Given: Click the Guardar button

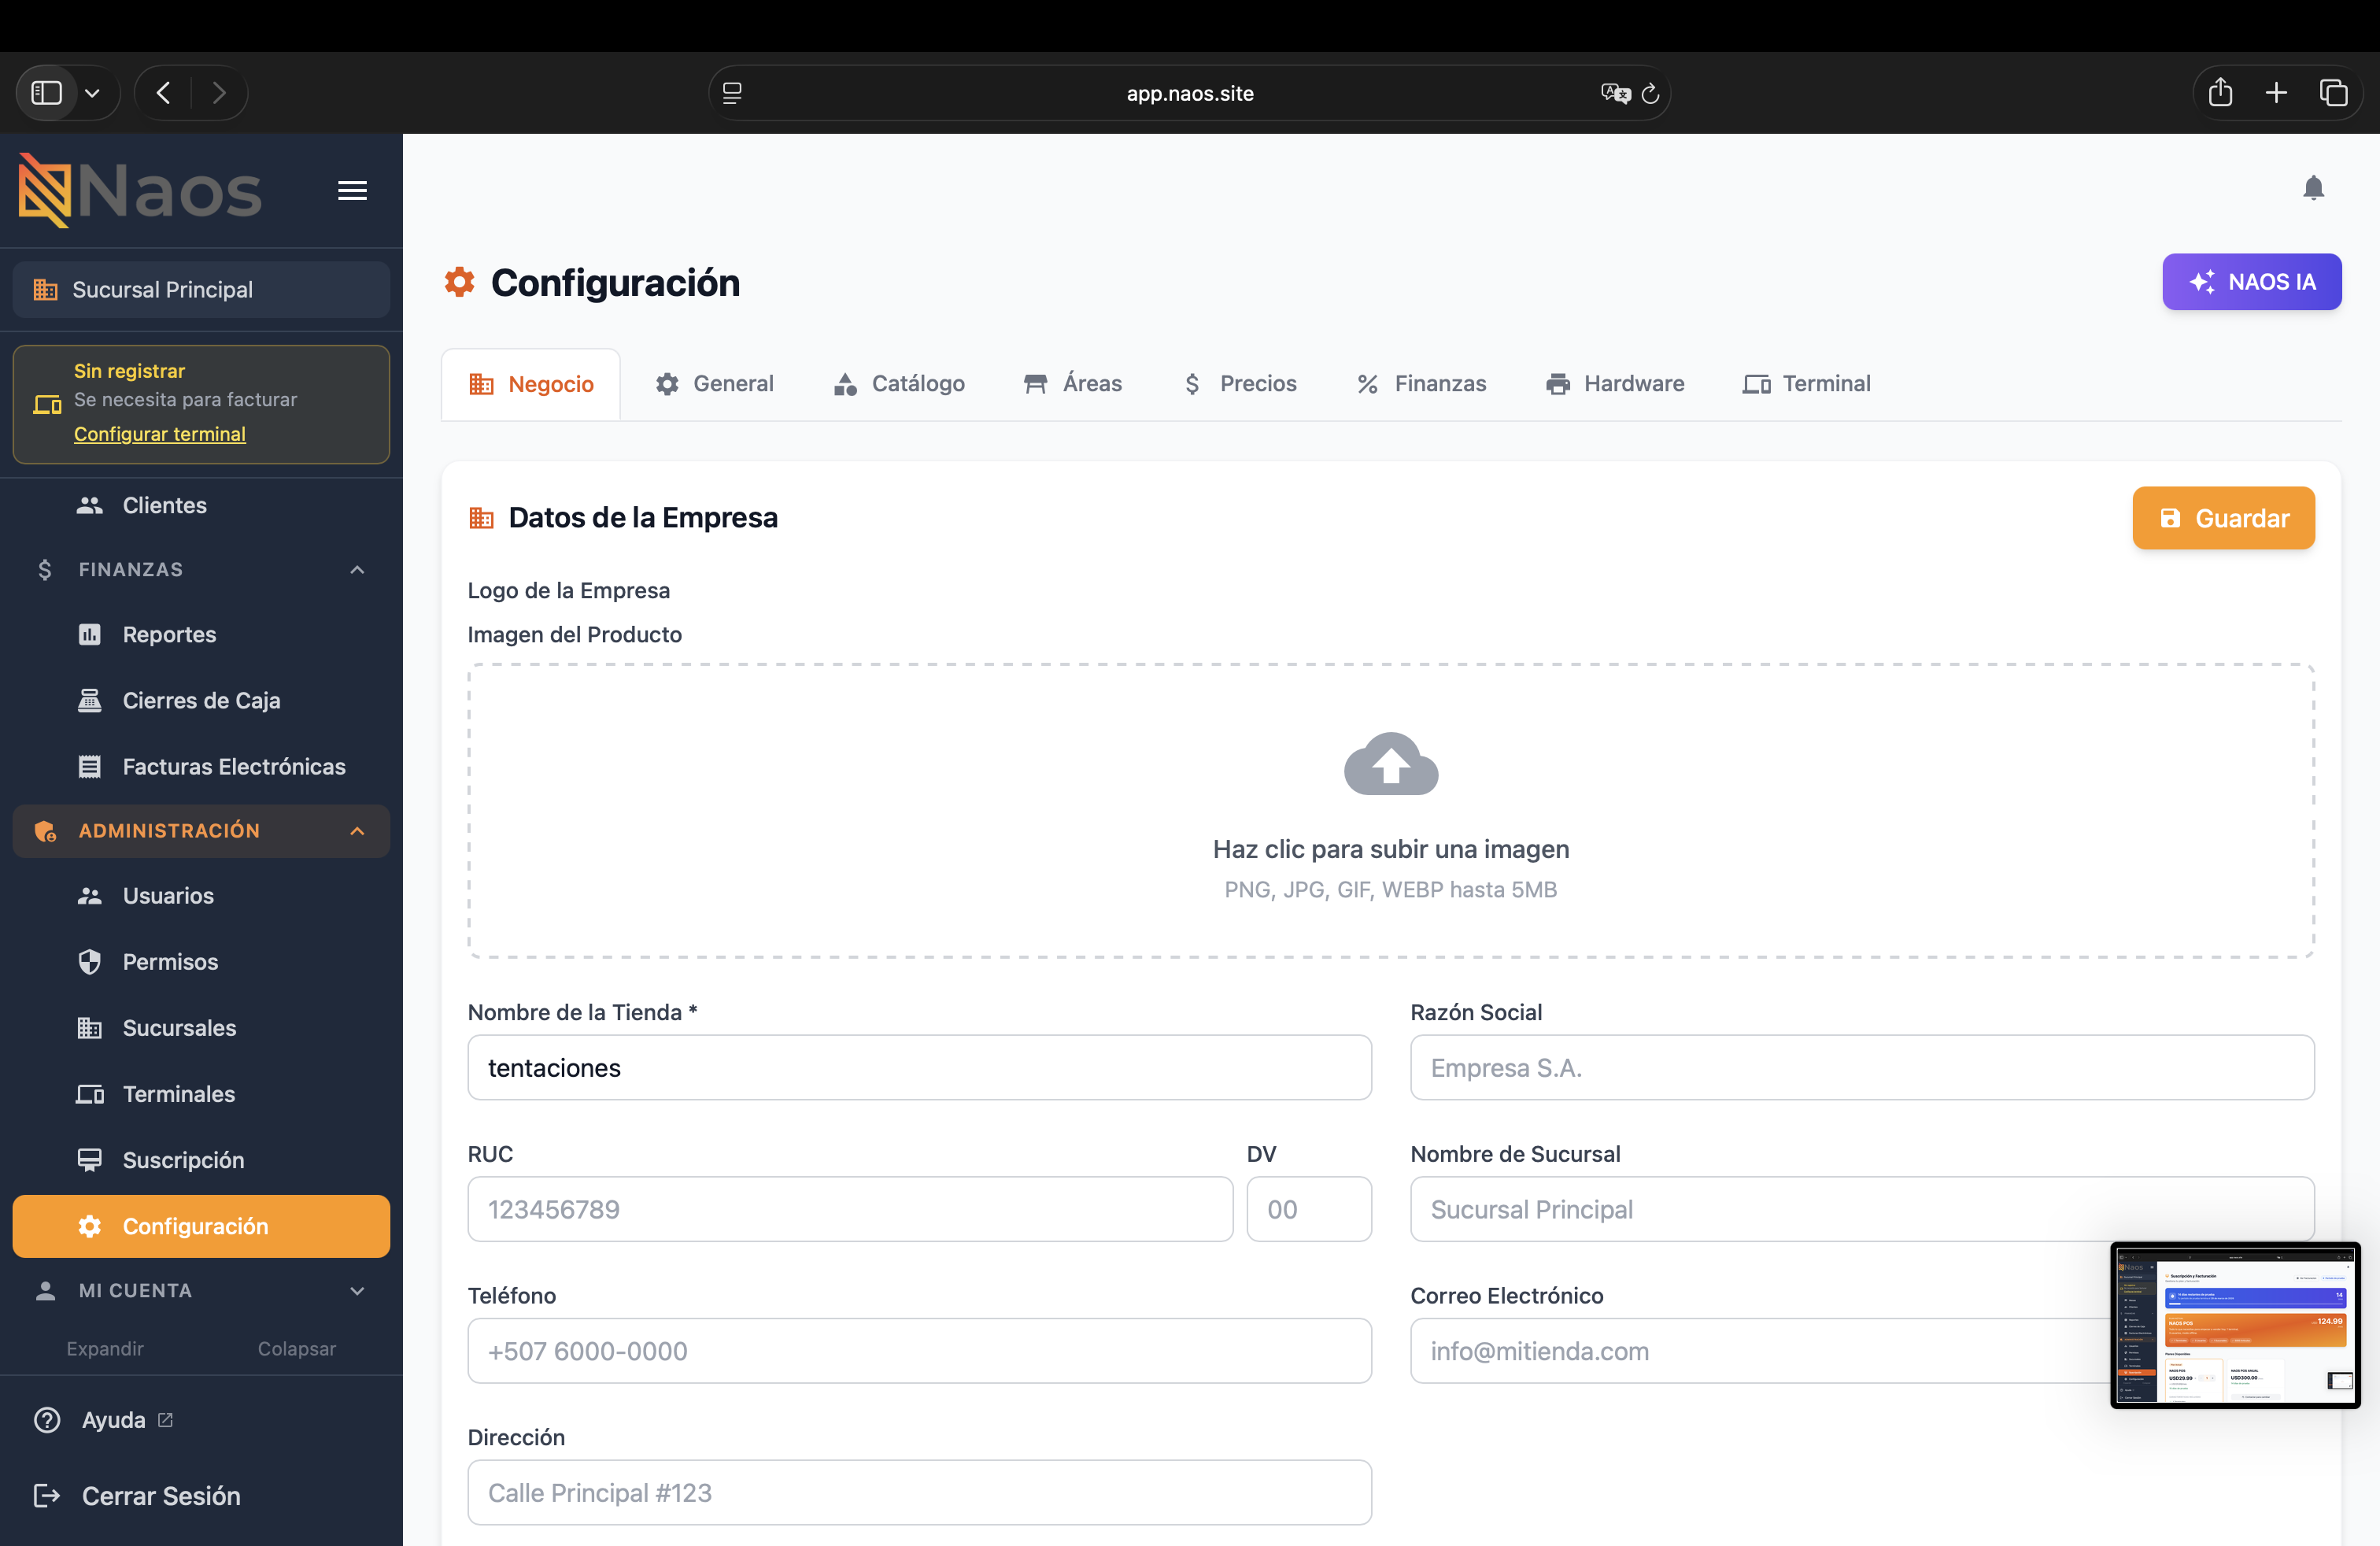Looking at the screenshot, I should pos(2223,518).
